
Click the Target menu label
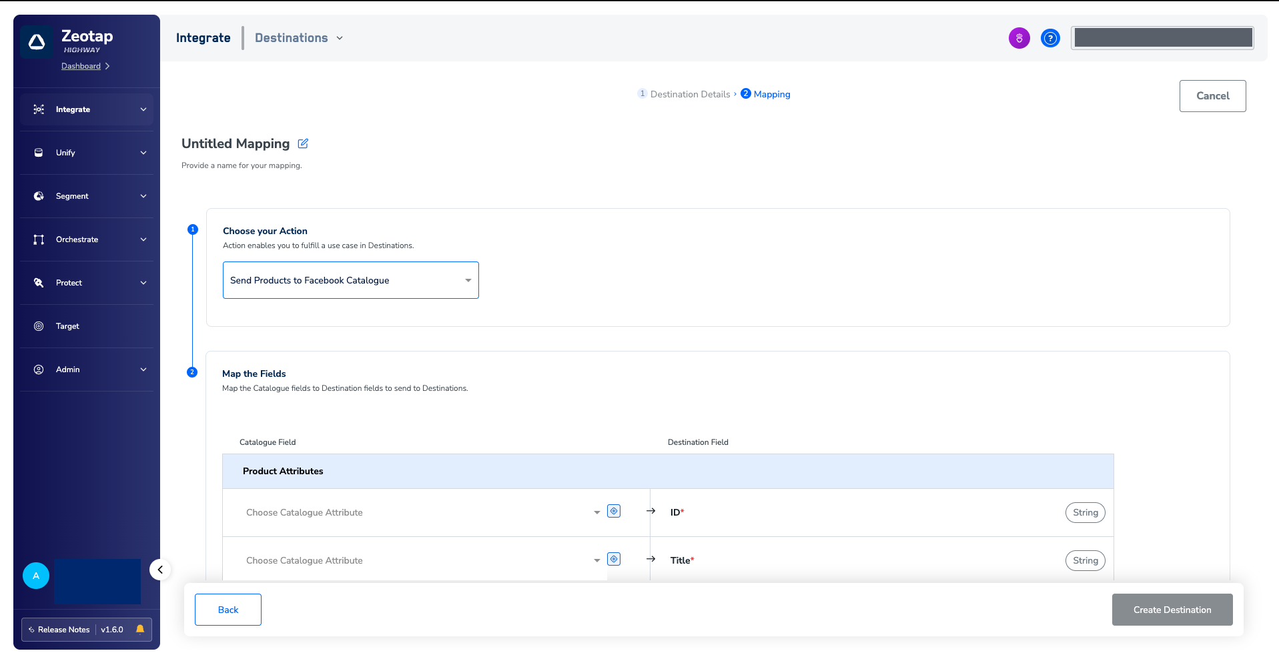point(67,326)
